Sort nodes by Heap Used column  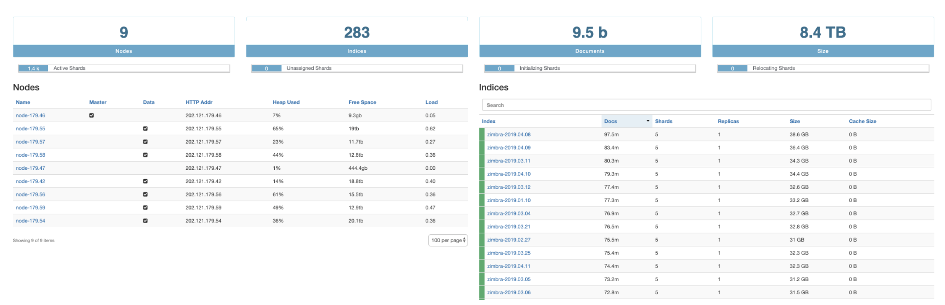[x=286, y=102]
